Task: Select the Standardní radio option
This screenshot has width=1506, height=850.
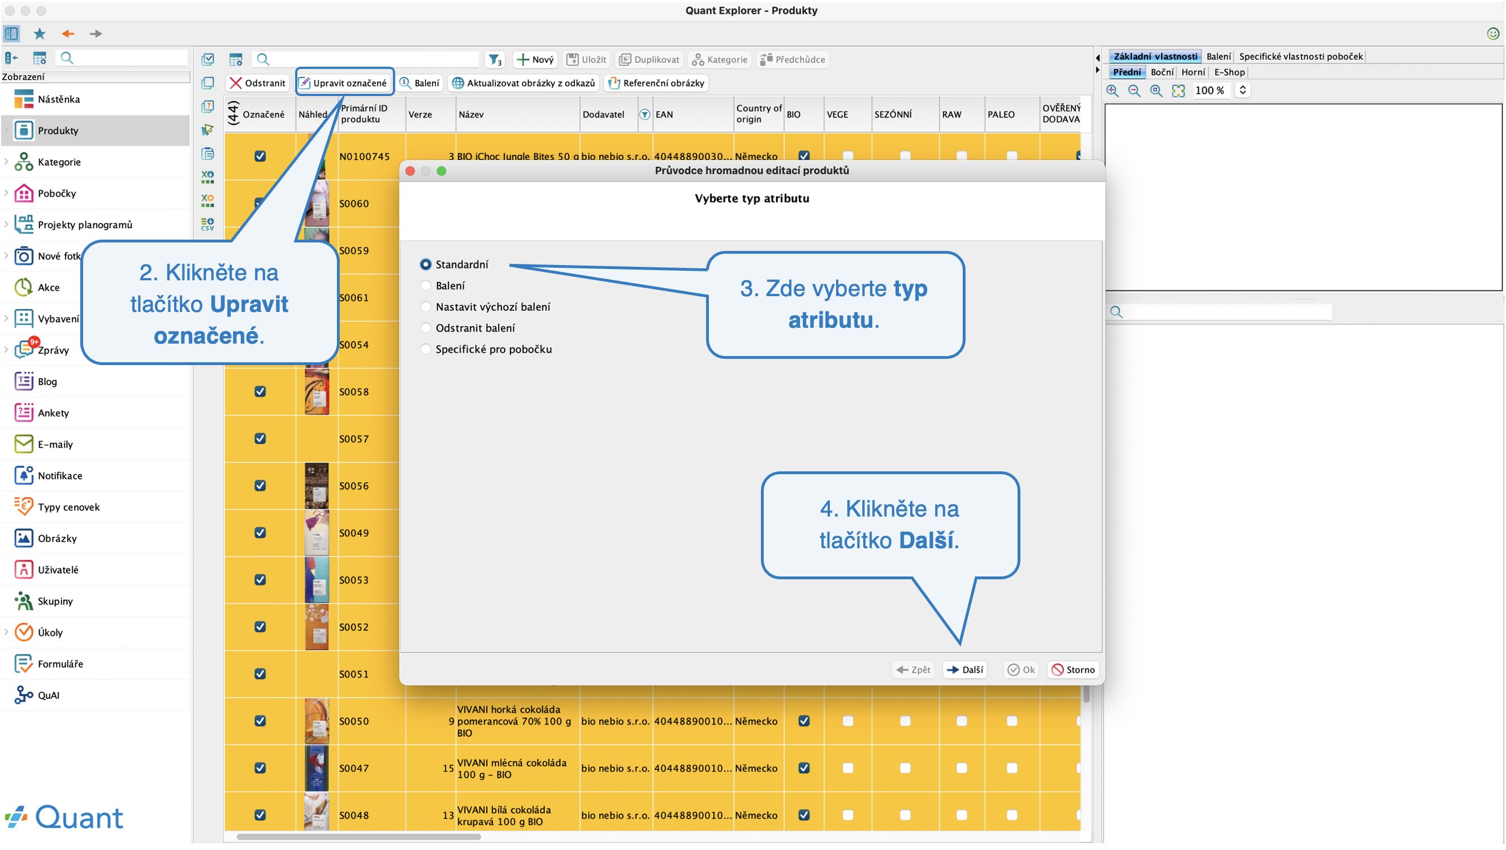Action: pyautogui.click(x=426, y=264)
